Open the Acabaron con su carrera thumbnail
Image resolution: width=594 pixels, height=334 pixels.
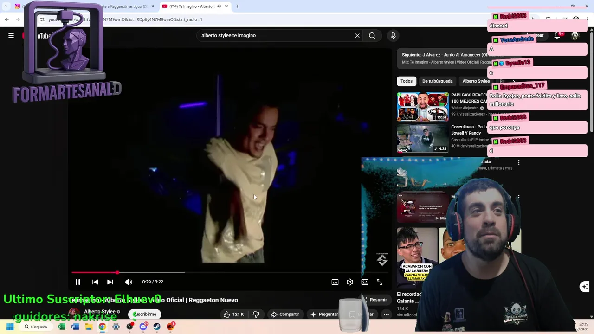[417, 257]
